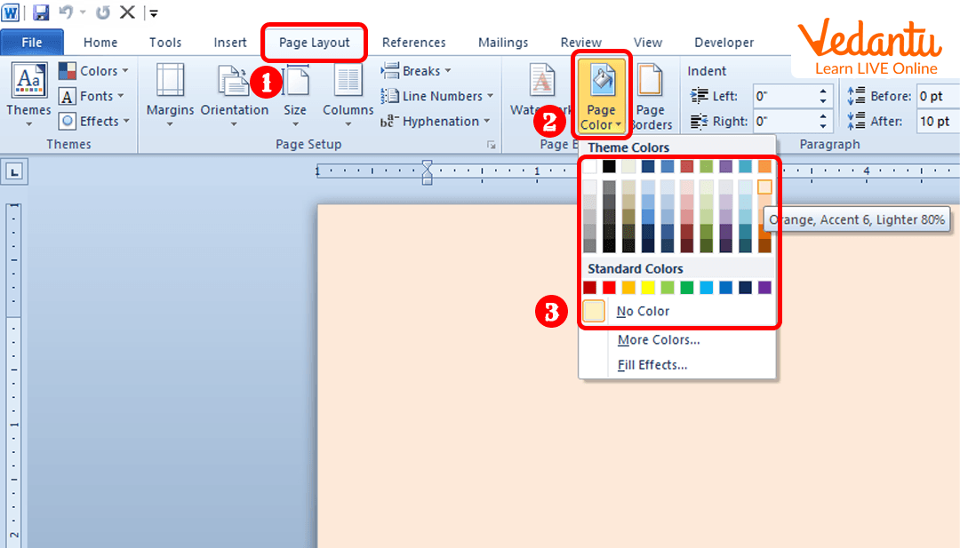
Task: Click the tab selector box beside ruler
Action: 13,173
